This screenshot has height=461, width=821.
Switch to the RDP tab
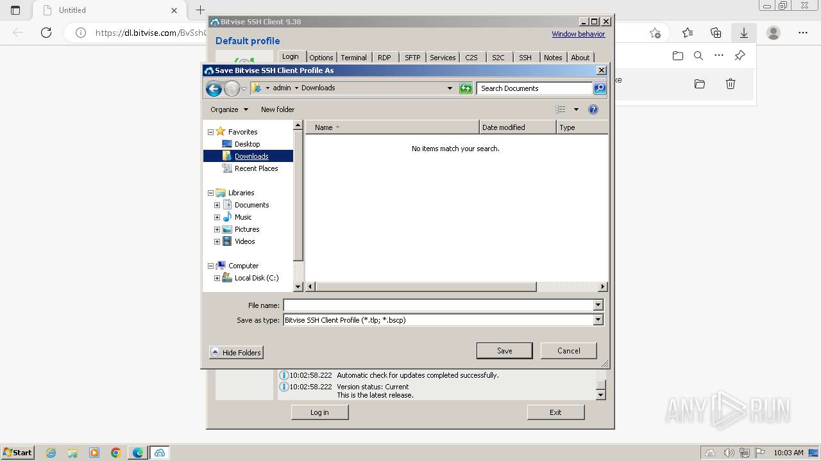384,58
